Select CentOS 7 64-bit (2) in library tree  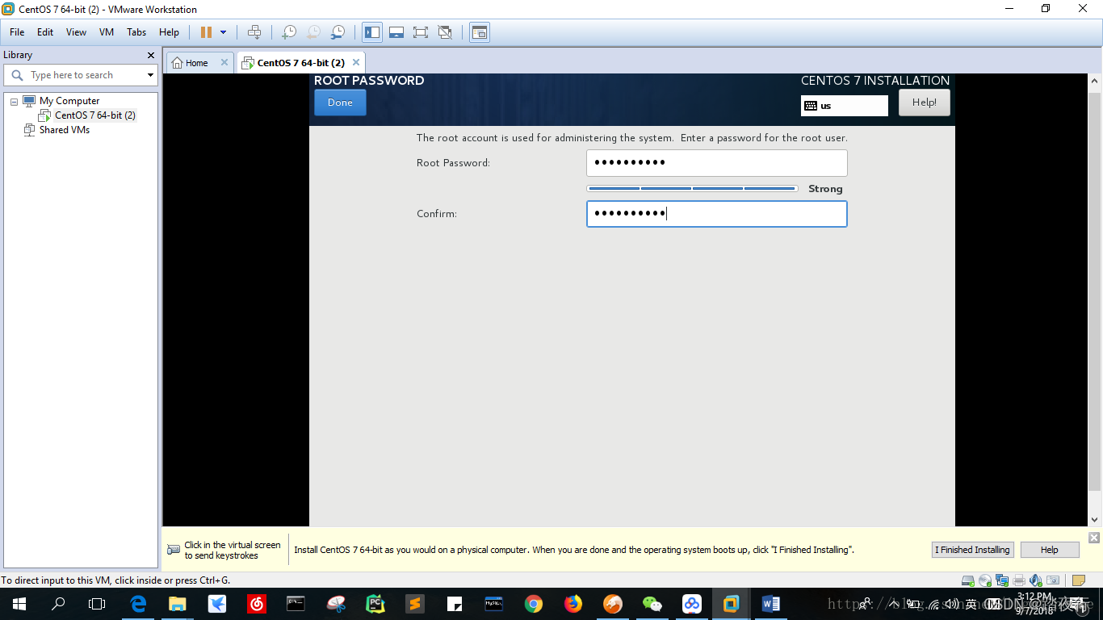95,115
